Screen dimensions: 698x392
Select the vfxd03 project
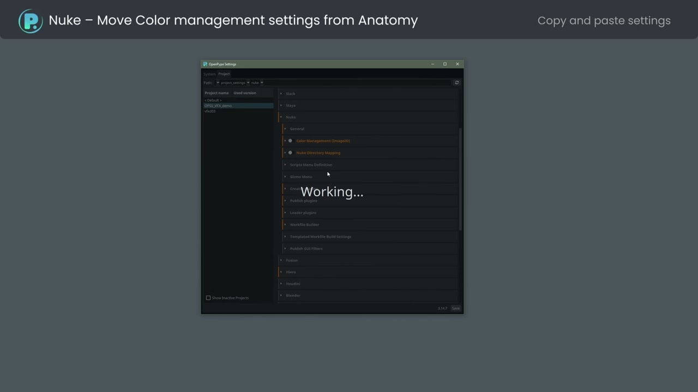click(x=238, y=111)
